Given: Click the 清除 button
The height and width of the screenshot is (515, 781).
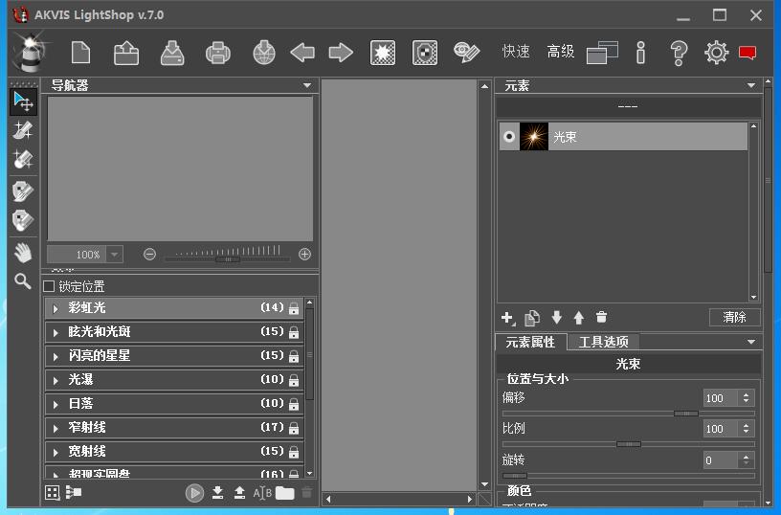Looking at the screenshot, I should point(734,318).
